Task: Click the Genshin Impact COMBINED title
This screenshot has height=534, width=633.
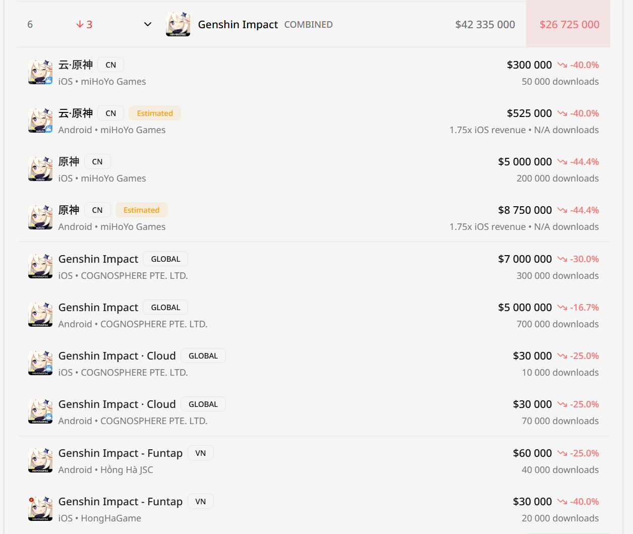Action: 238,24
